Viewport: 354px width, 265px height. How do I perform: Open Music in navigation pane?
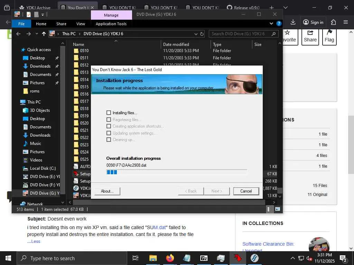click(36, 143)
